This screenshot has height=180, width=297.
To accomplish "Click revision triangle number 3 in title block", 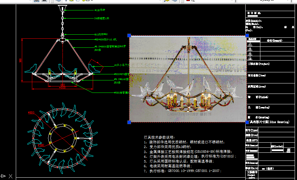I will tap(250, 54).
